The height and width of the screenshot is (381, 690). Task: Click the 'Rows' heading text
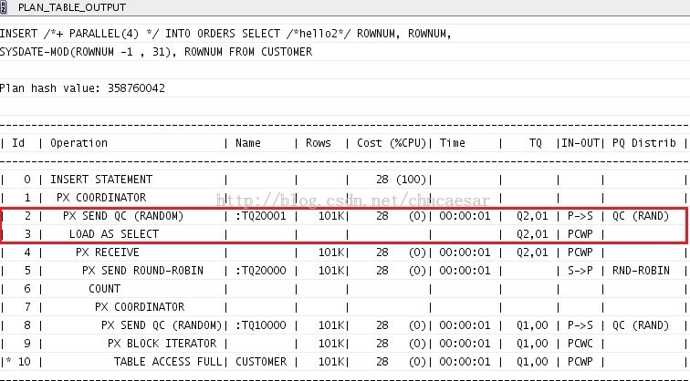coord(319,143)
